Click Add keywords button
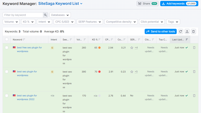This screenshot has width=201, height=113. (x=179, y=4)
